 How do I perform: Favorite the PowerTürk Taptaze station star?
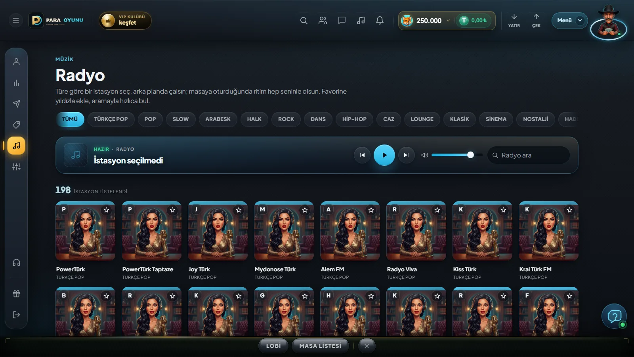pyautogui.click(x=173, y=210)
